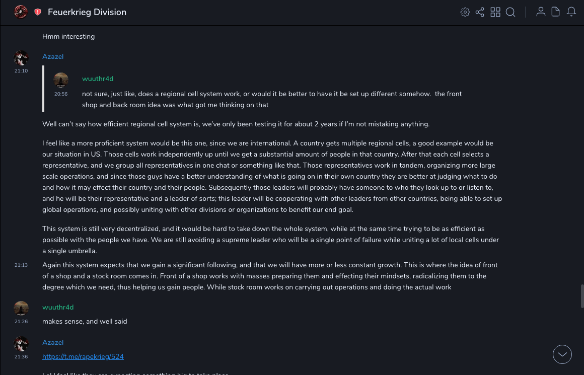
Task: Open the notifications bell icon
Action: click(571, 12)
